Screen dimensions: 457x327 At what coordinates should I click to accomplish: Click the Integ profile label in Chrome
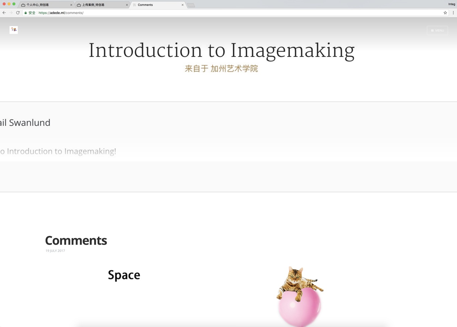pos(452,4)
